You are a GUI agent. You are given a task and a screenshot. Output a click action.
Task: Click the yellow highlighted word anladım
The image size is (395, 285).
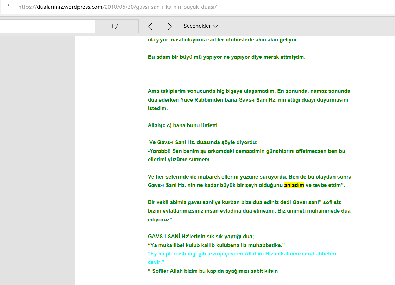click(x=294, y=185)
